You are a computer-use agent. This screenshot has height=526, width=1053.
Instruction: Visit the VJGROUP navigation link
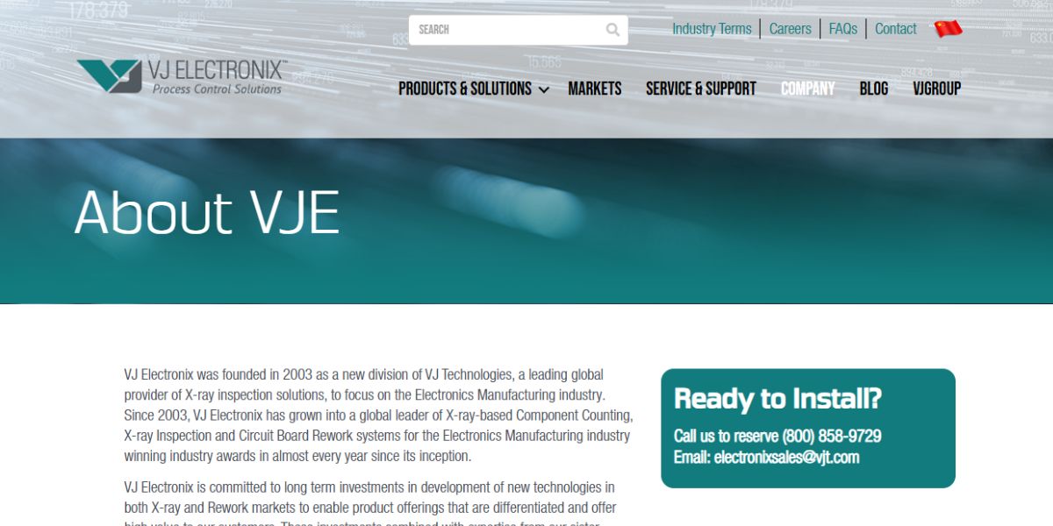[936, 89]
